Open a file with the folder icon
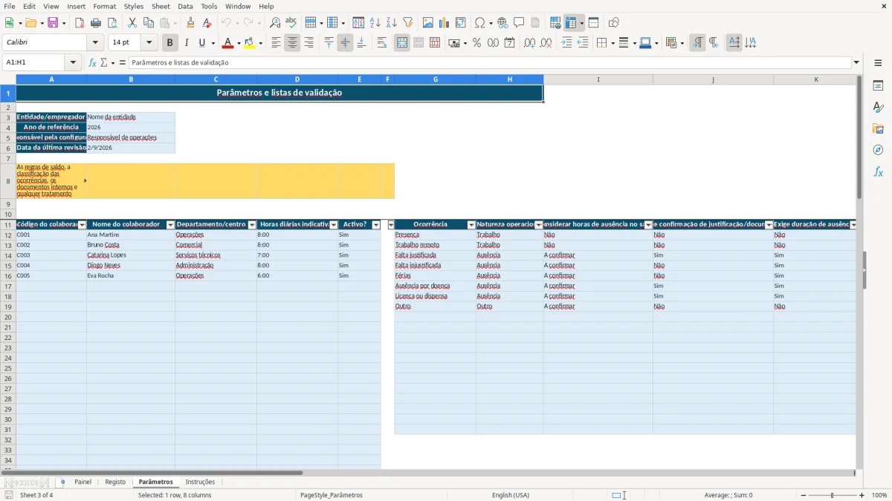The image size is (892, 501). (30, 23)
